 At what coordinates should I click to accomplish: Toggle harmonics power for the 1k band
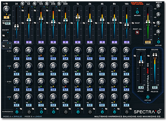[x=78, y=112]
